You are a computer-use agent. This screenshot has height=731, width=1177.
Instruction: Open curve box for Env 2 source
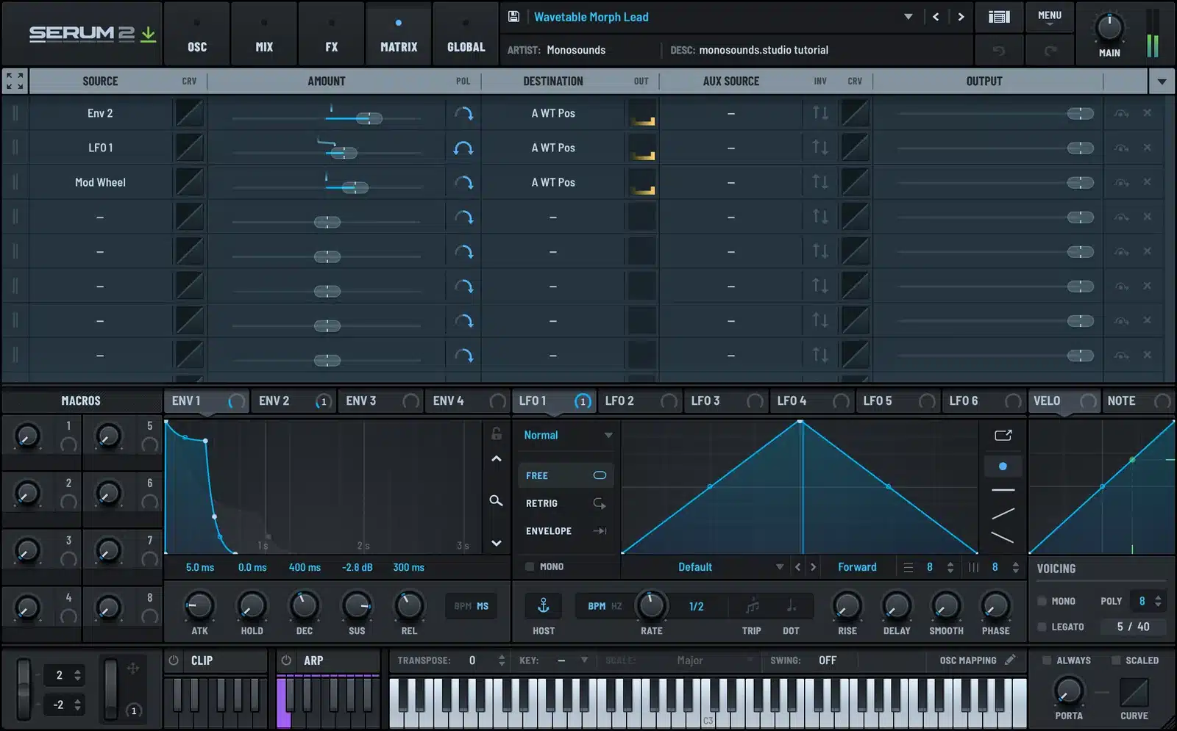pyautogui.click(x=189, y=113)
